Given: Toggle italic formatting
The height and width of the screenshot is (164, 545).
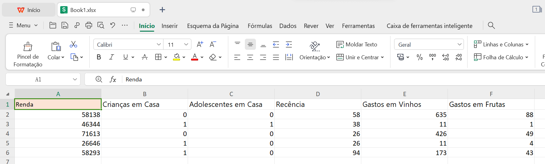Looking at the screenshot, I should click(112, 57).
